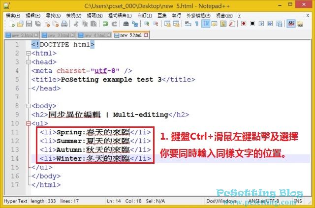
Task: Click the Save file toolbar icon
Action: coord(29,24)
